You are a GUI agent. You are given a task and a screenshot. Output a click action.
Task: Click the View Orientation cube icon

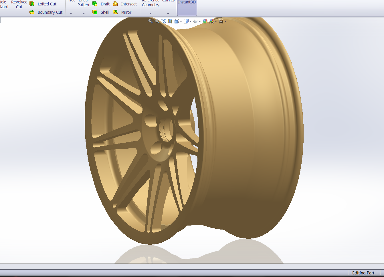[x=177, y=21]
